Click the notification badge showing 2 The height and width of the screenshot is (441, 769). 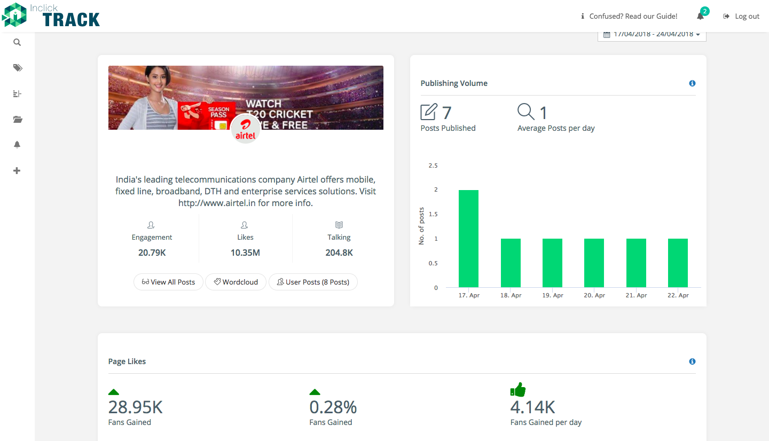tap(705, 11)
